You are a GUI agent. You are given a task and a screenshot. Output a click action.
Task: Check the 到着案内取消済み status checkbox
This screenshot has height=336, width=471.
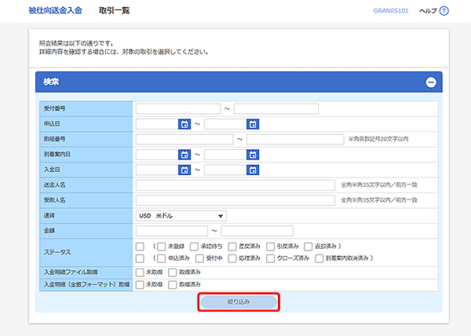pyautogui.click(x=319, y=258)
